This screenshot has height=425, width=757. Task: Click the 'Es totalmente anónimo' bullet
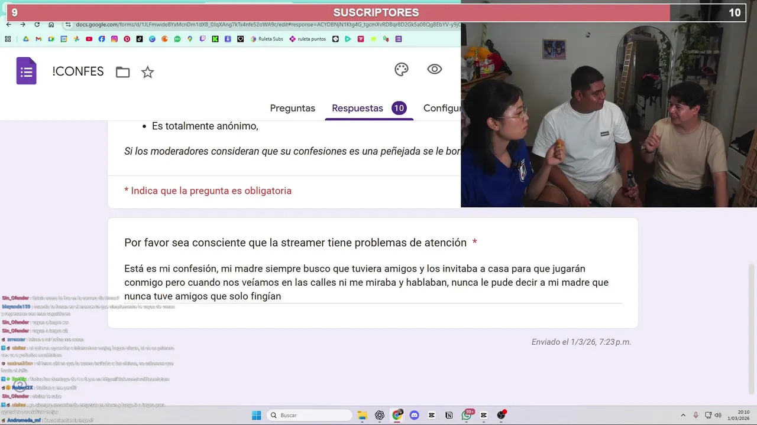(x=205, y=126)
